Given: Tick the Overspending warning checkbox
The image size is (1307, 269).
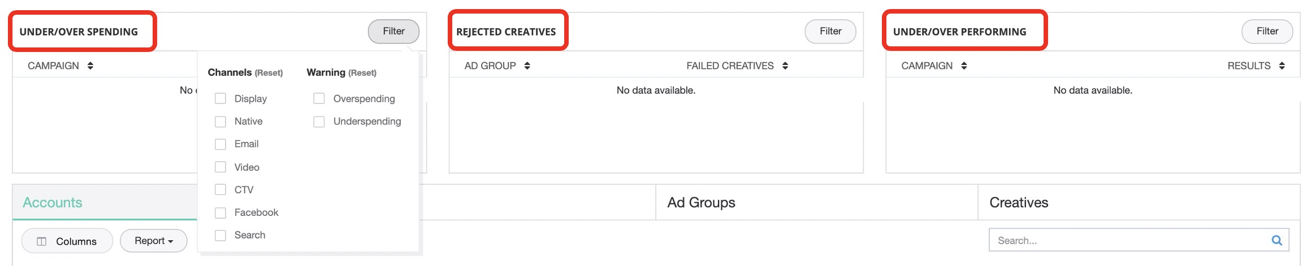Looking at the screenshot, I should tap(319, 99).
